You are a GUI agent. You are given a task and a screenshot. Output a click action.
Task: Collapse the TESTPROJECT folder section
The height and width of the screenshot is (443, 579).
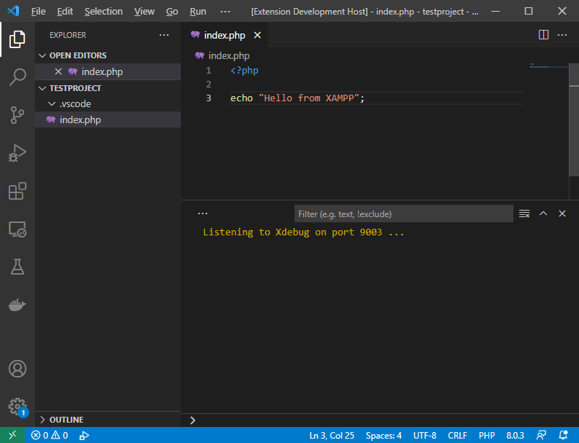pos(108,88)
